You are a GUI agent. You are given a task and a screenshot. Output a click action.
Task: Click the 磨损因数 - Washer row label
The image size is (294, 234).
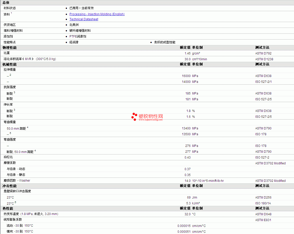[x=17, y=181]
